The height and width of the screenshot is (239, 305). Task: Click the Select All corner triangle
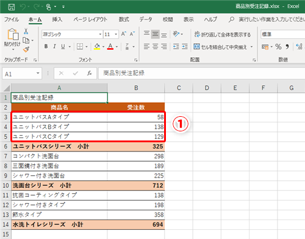tap(6, 88)
